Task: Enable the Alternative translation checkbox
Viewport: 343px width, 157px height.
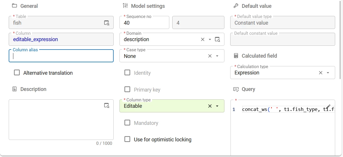Action: pyautogui.click(x=17, y=73)
